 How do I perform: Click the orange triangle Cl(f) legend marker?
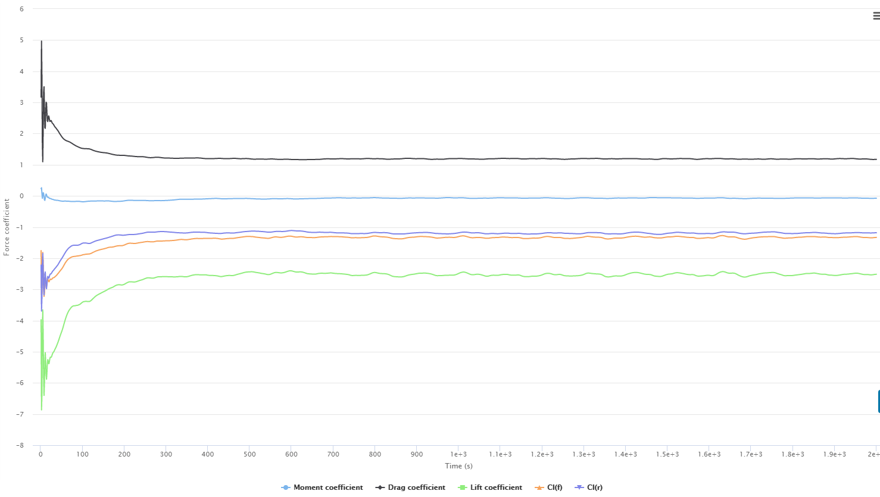coord(539,487)
